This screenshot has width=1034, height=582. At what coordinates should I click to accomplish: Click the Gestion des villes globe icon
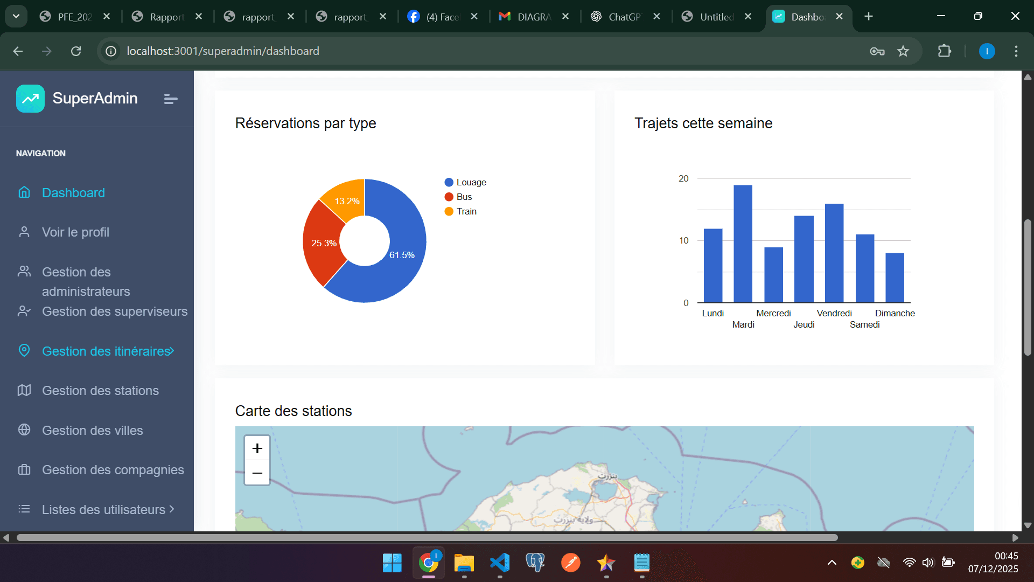click(x=24, y=430)
